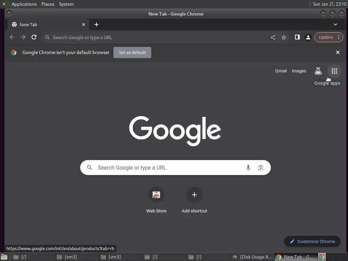
Task: Switch to Disk Usage Analyzer taskbar item
Action: [x=253, y=257]
